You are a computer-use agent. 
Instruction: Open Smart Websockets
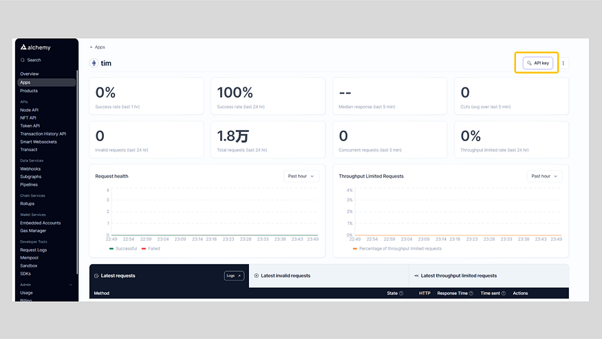click(x=39, y=142)
